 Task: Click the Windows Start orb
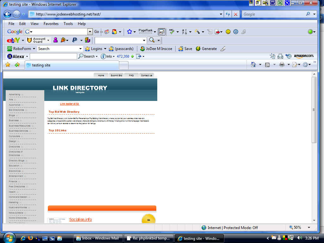[x=9, y=238]
